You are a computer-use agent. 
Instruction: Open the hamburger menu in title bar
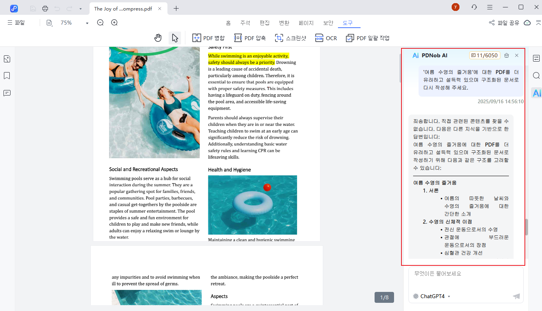[x=490, y=7]
